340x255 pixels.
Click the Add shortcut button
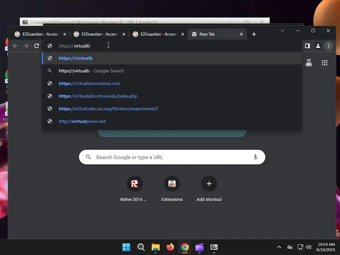pyautogui.click(x=209, y=189)
